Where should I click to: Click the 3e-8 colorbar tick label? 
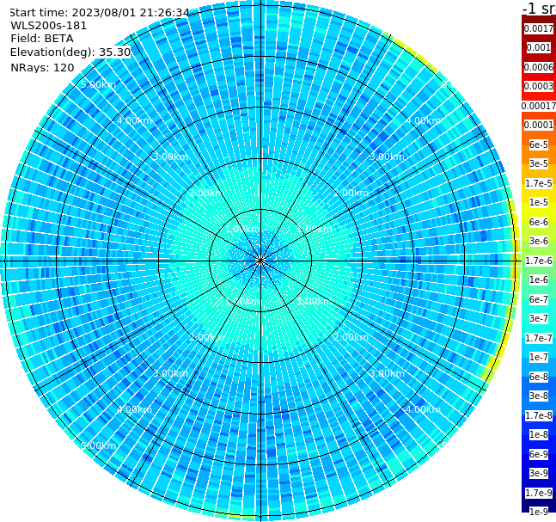539,396
